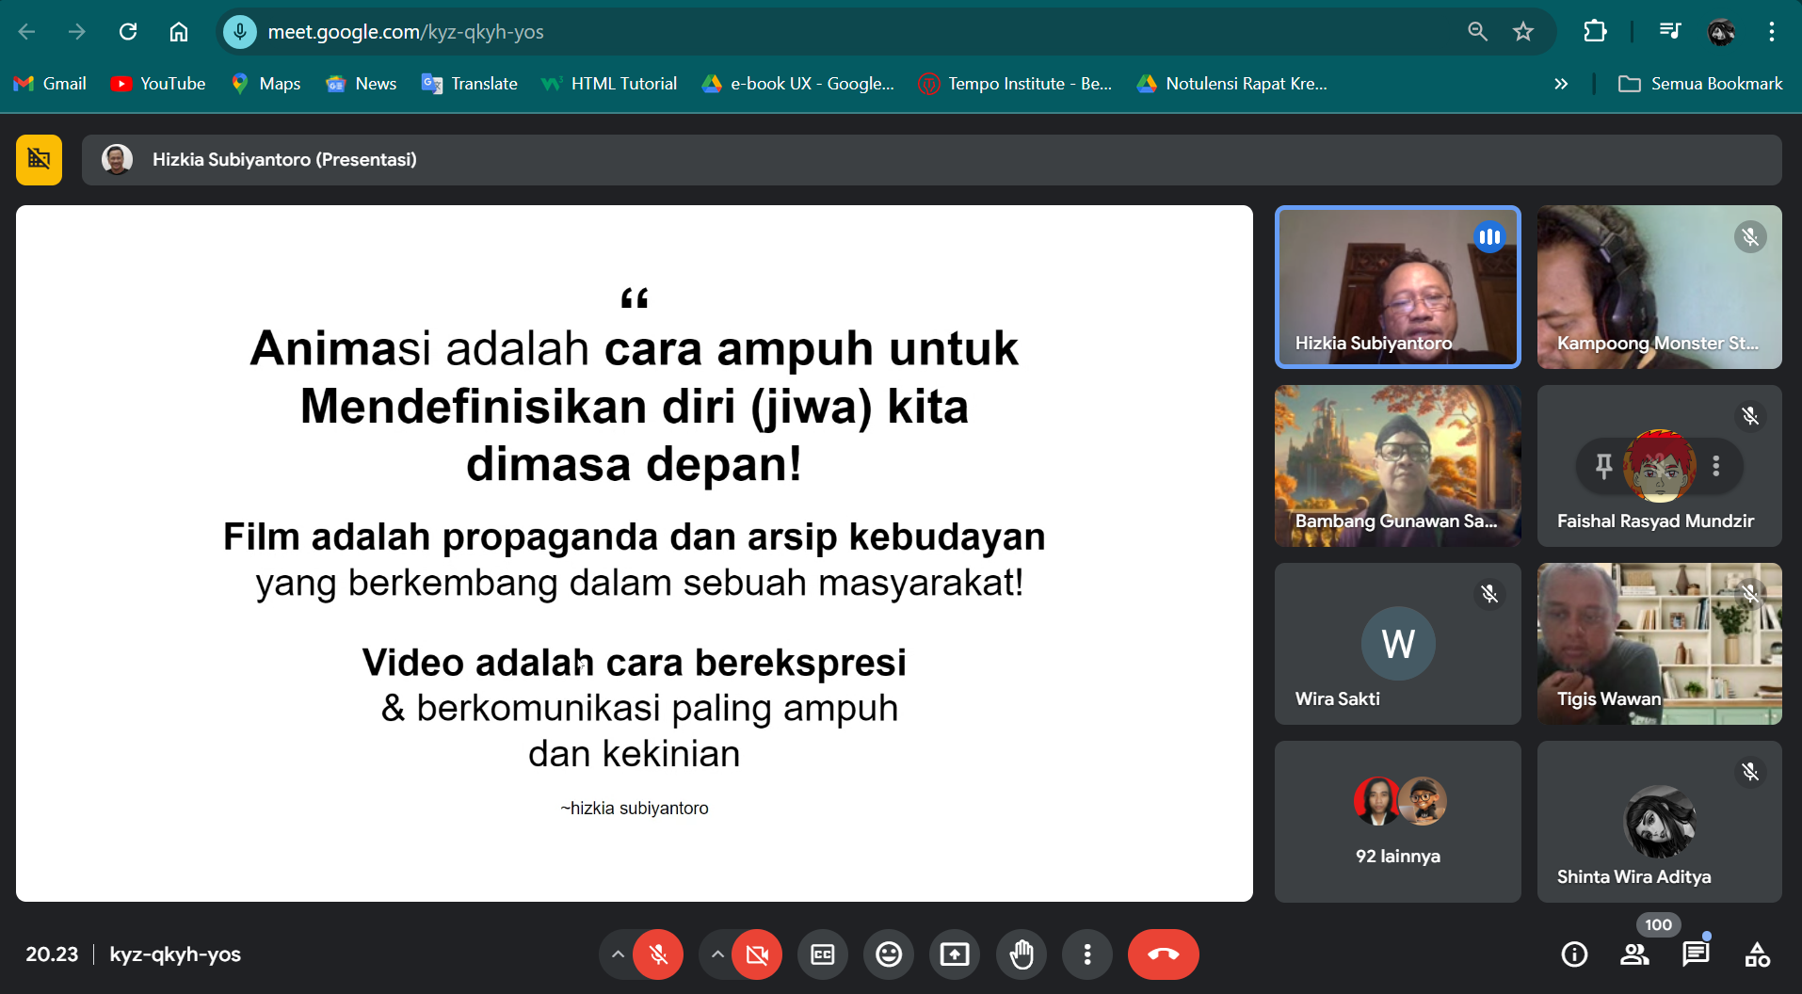Open the media controls icon
This screenshot has height=994, width=1802.
pyautogui.click(x=1670, y=32)
